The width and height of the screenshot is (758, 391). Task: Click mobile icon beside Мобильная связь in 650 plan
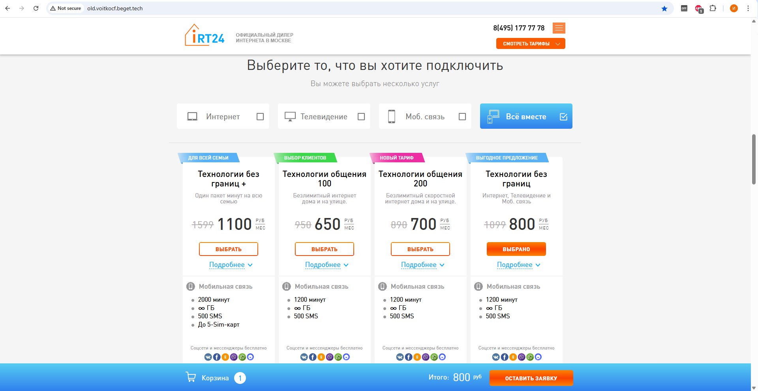click(x=287, y=286)
